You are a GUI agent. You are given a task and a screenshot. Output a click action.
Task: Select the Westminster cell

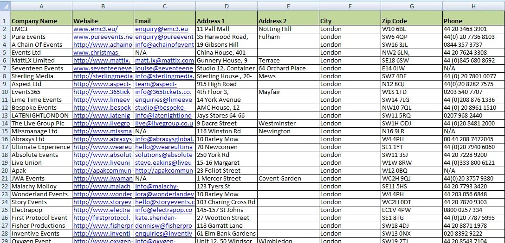[x=288, y=123]
